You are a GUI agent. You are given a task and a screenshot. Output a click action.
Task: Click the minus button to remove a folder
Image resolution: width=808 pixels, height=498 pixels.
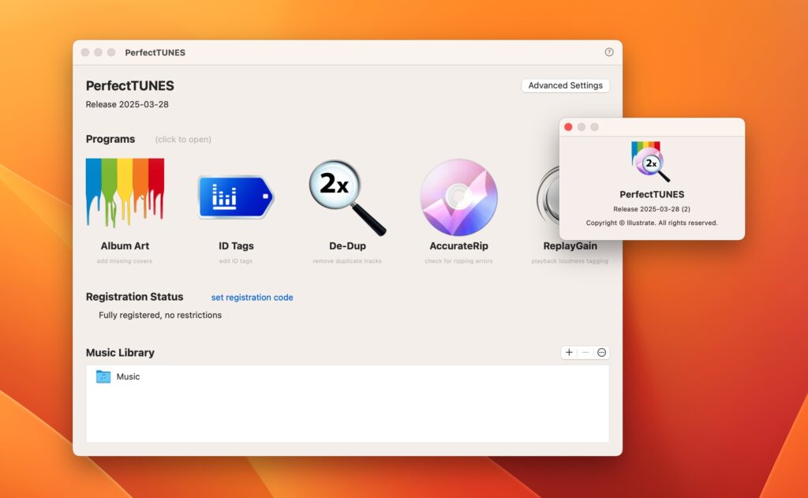coord(585,352)
